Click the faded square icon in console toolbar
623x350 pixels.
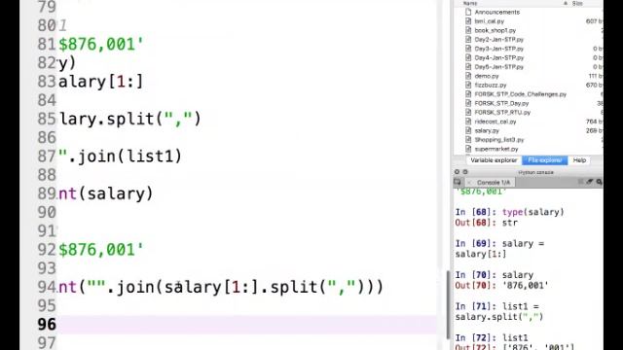(x=581, y=182)
